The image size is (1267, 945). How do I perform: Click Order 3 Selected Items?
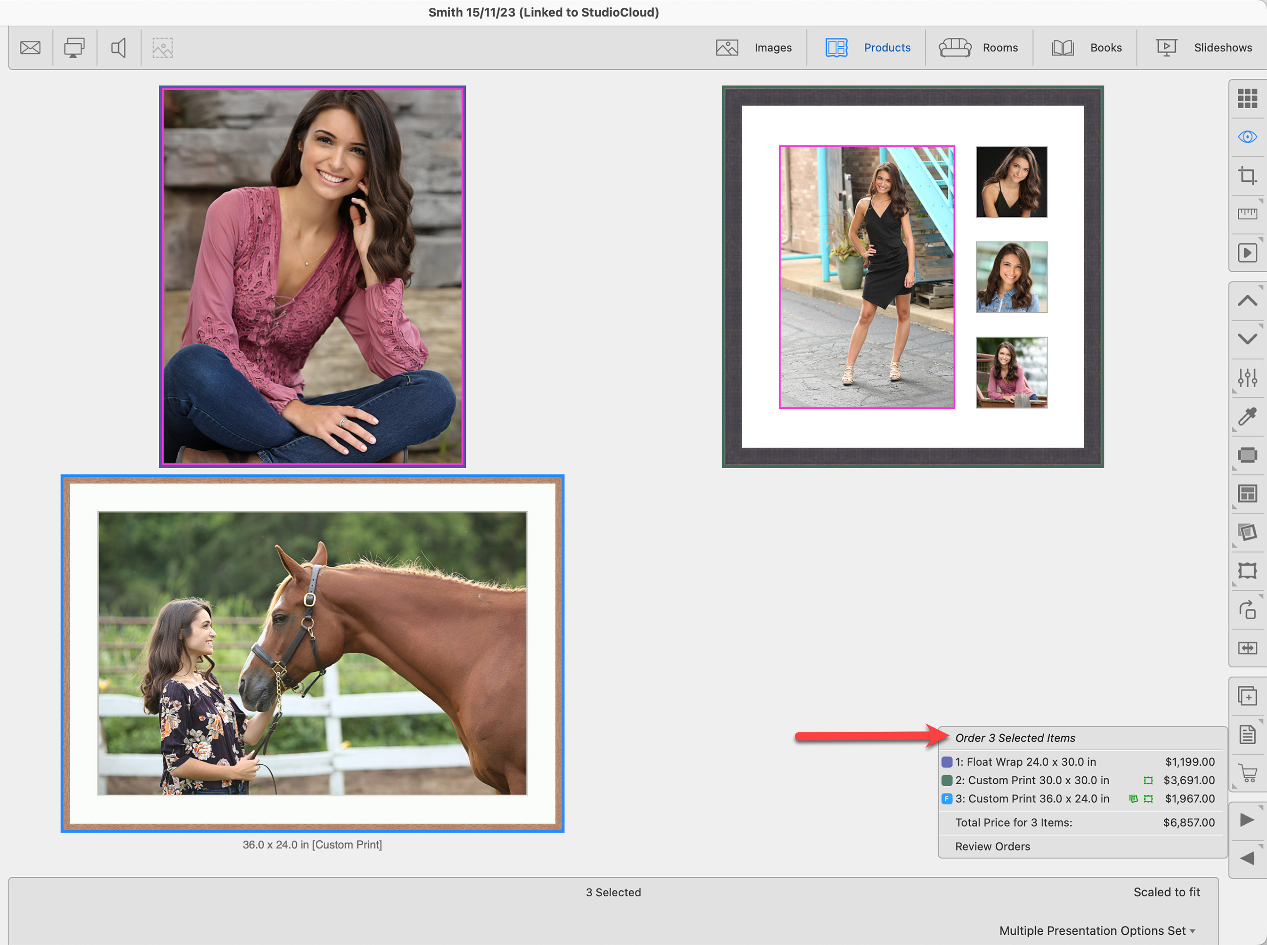click(x=1015, y=738)
